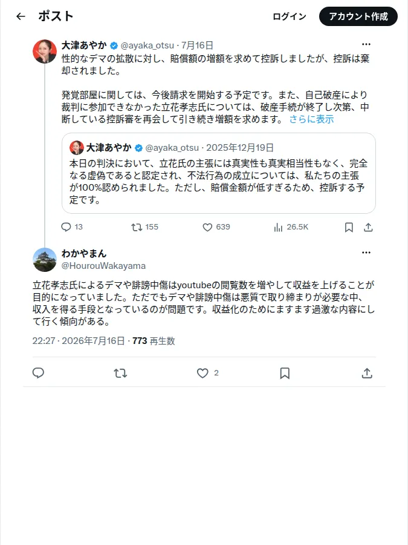Repost わかやまん's post
Viewport: 408px width, 545px height.
pyautogui.click(x=120, y=373)
